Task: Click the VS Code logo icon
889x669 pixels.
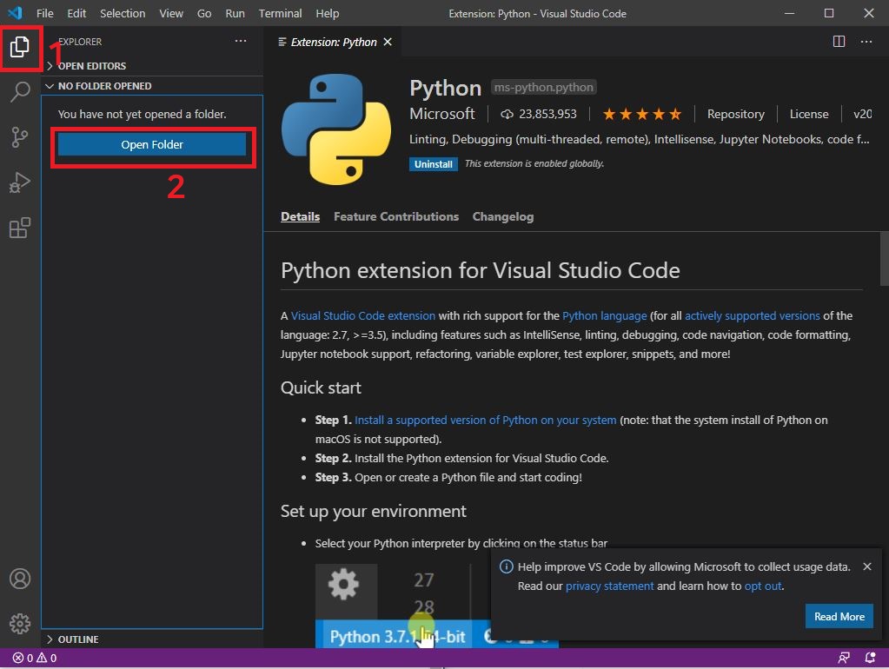Action: [15, 12]
